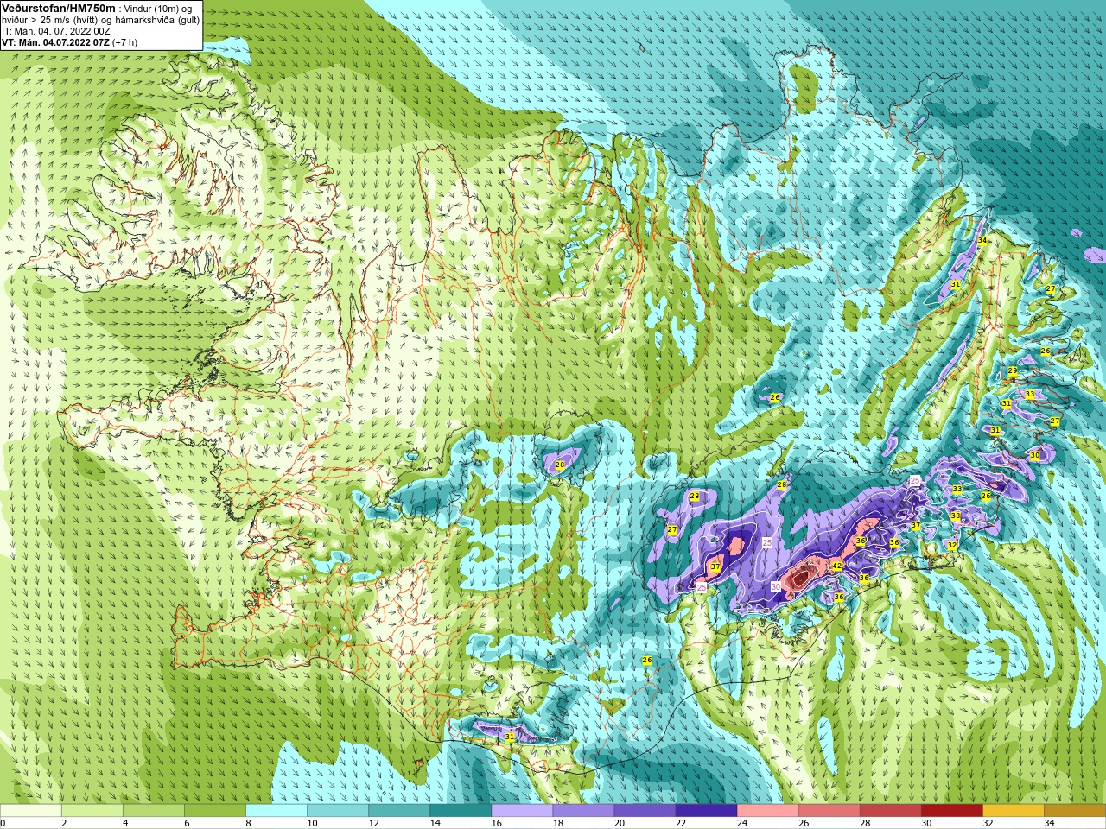Pick the yellow 38 gust label
Image resolution: width=1106 pixels, height=829 pixels.
pyautogui.click(x=955, y=516)
